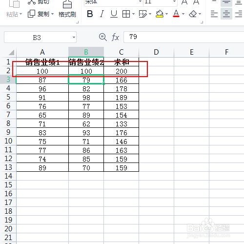
Task: Click cell with value 96
Action: [42, 88]
